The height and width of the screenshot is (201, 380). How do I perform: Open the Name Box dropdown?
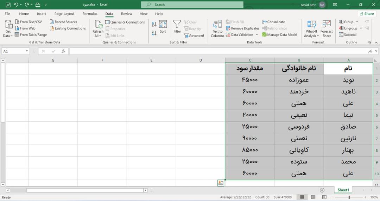[x=27, y=51]
